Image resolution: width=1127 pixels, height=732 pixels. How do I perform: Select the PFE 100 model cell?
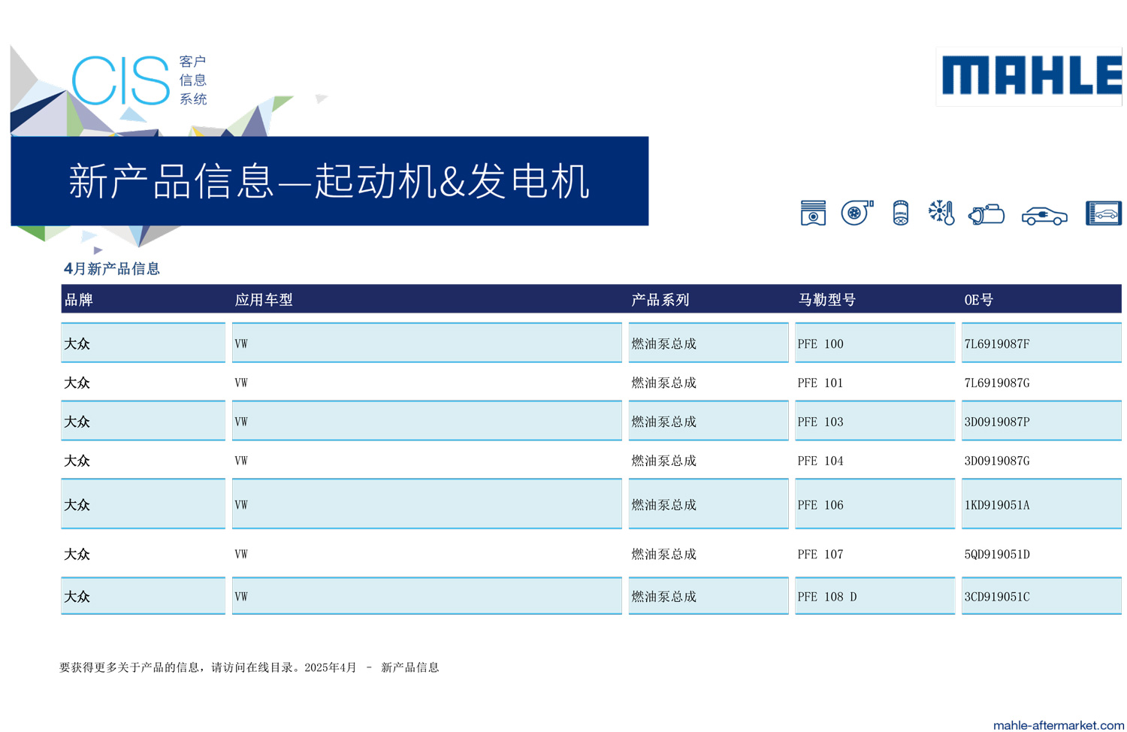pyautogui.click(x=875, y=343)
